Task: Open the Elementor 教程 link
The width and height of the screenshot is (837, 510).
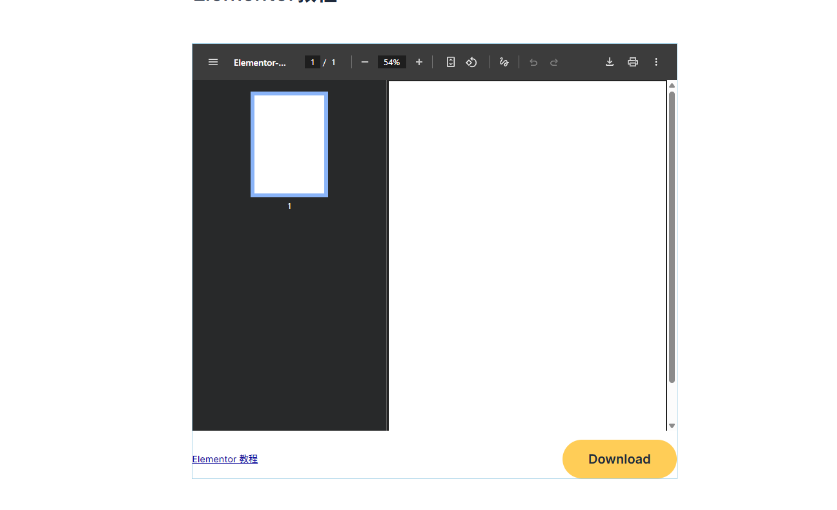Action: [225, 459]
